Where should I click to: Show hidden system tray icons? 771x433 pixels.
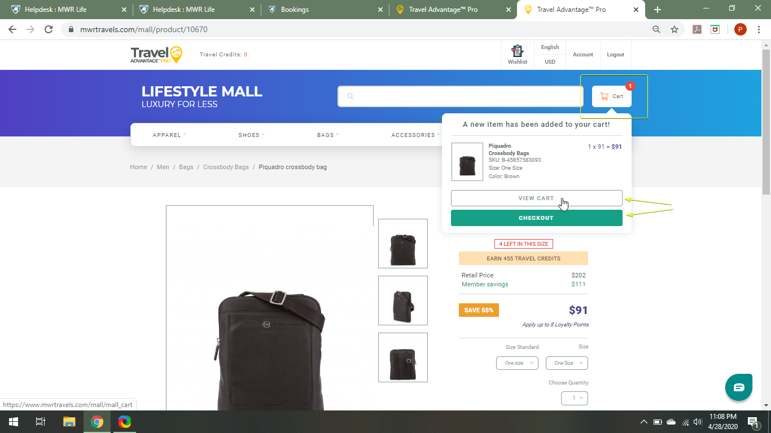pos(643,422)
